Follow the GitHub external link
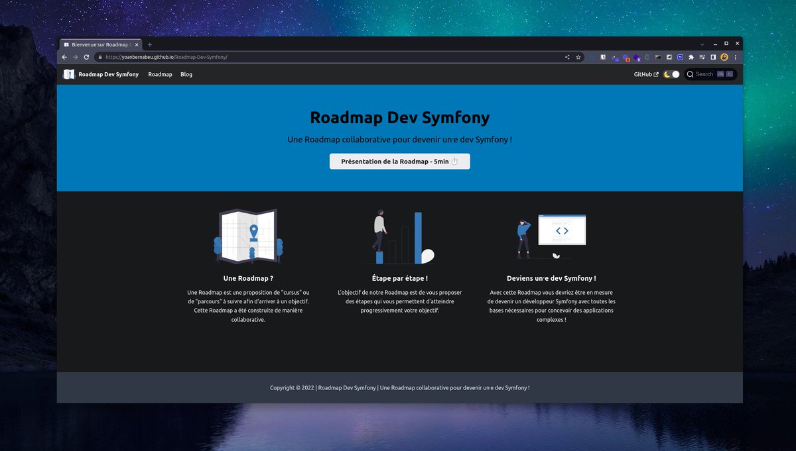This screenshot has width=796, height=451. point(643,74)
